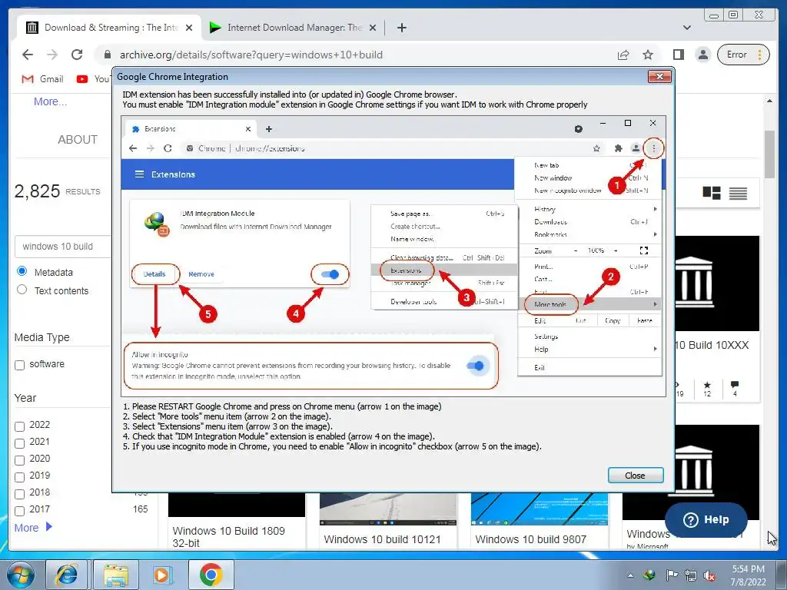This screenshot has height=590, width=787.
Task: Select Text contents radio option
Action: click(22, 290)
